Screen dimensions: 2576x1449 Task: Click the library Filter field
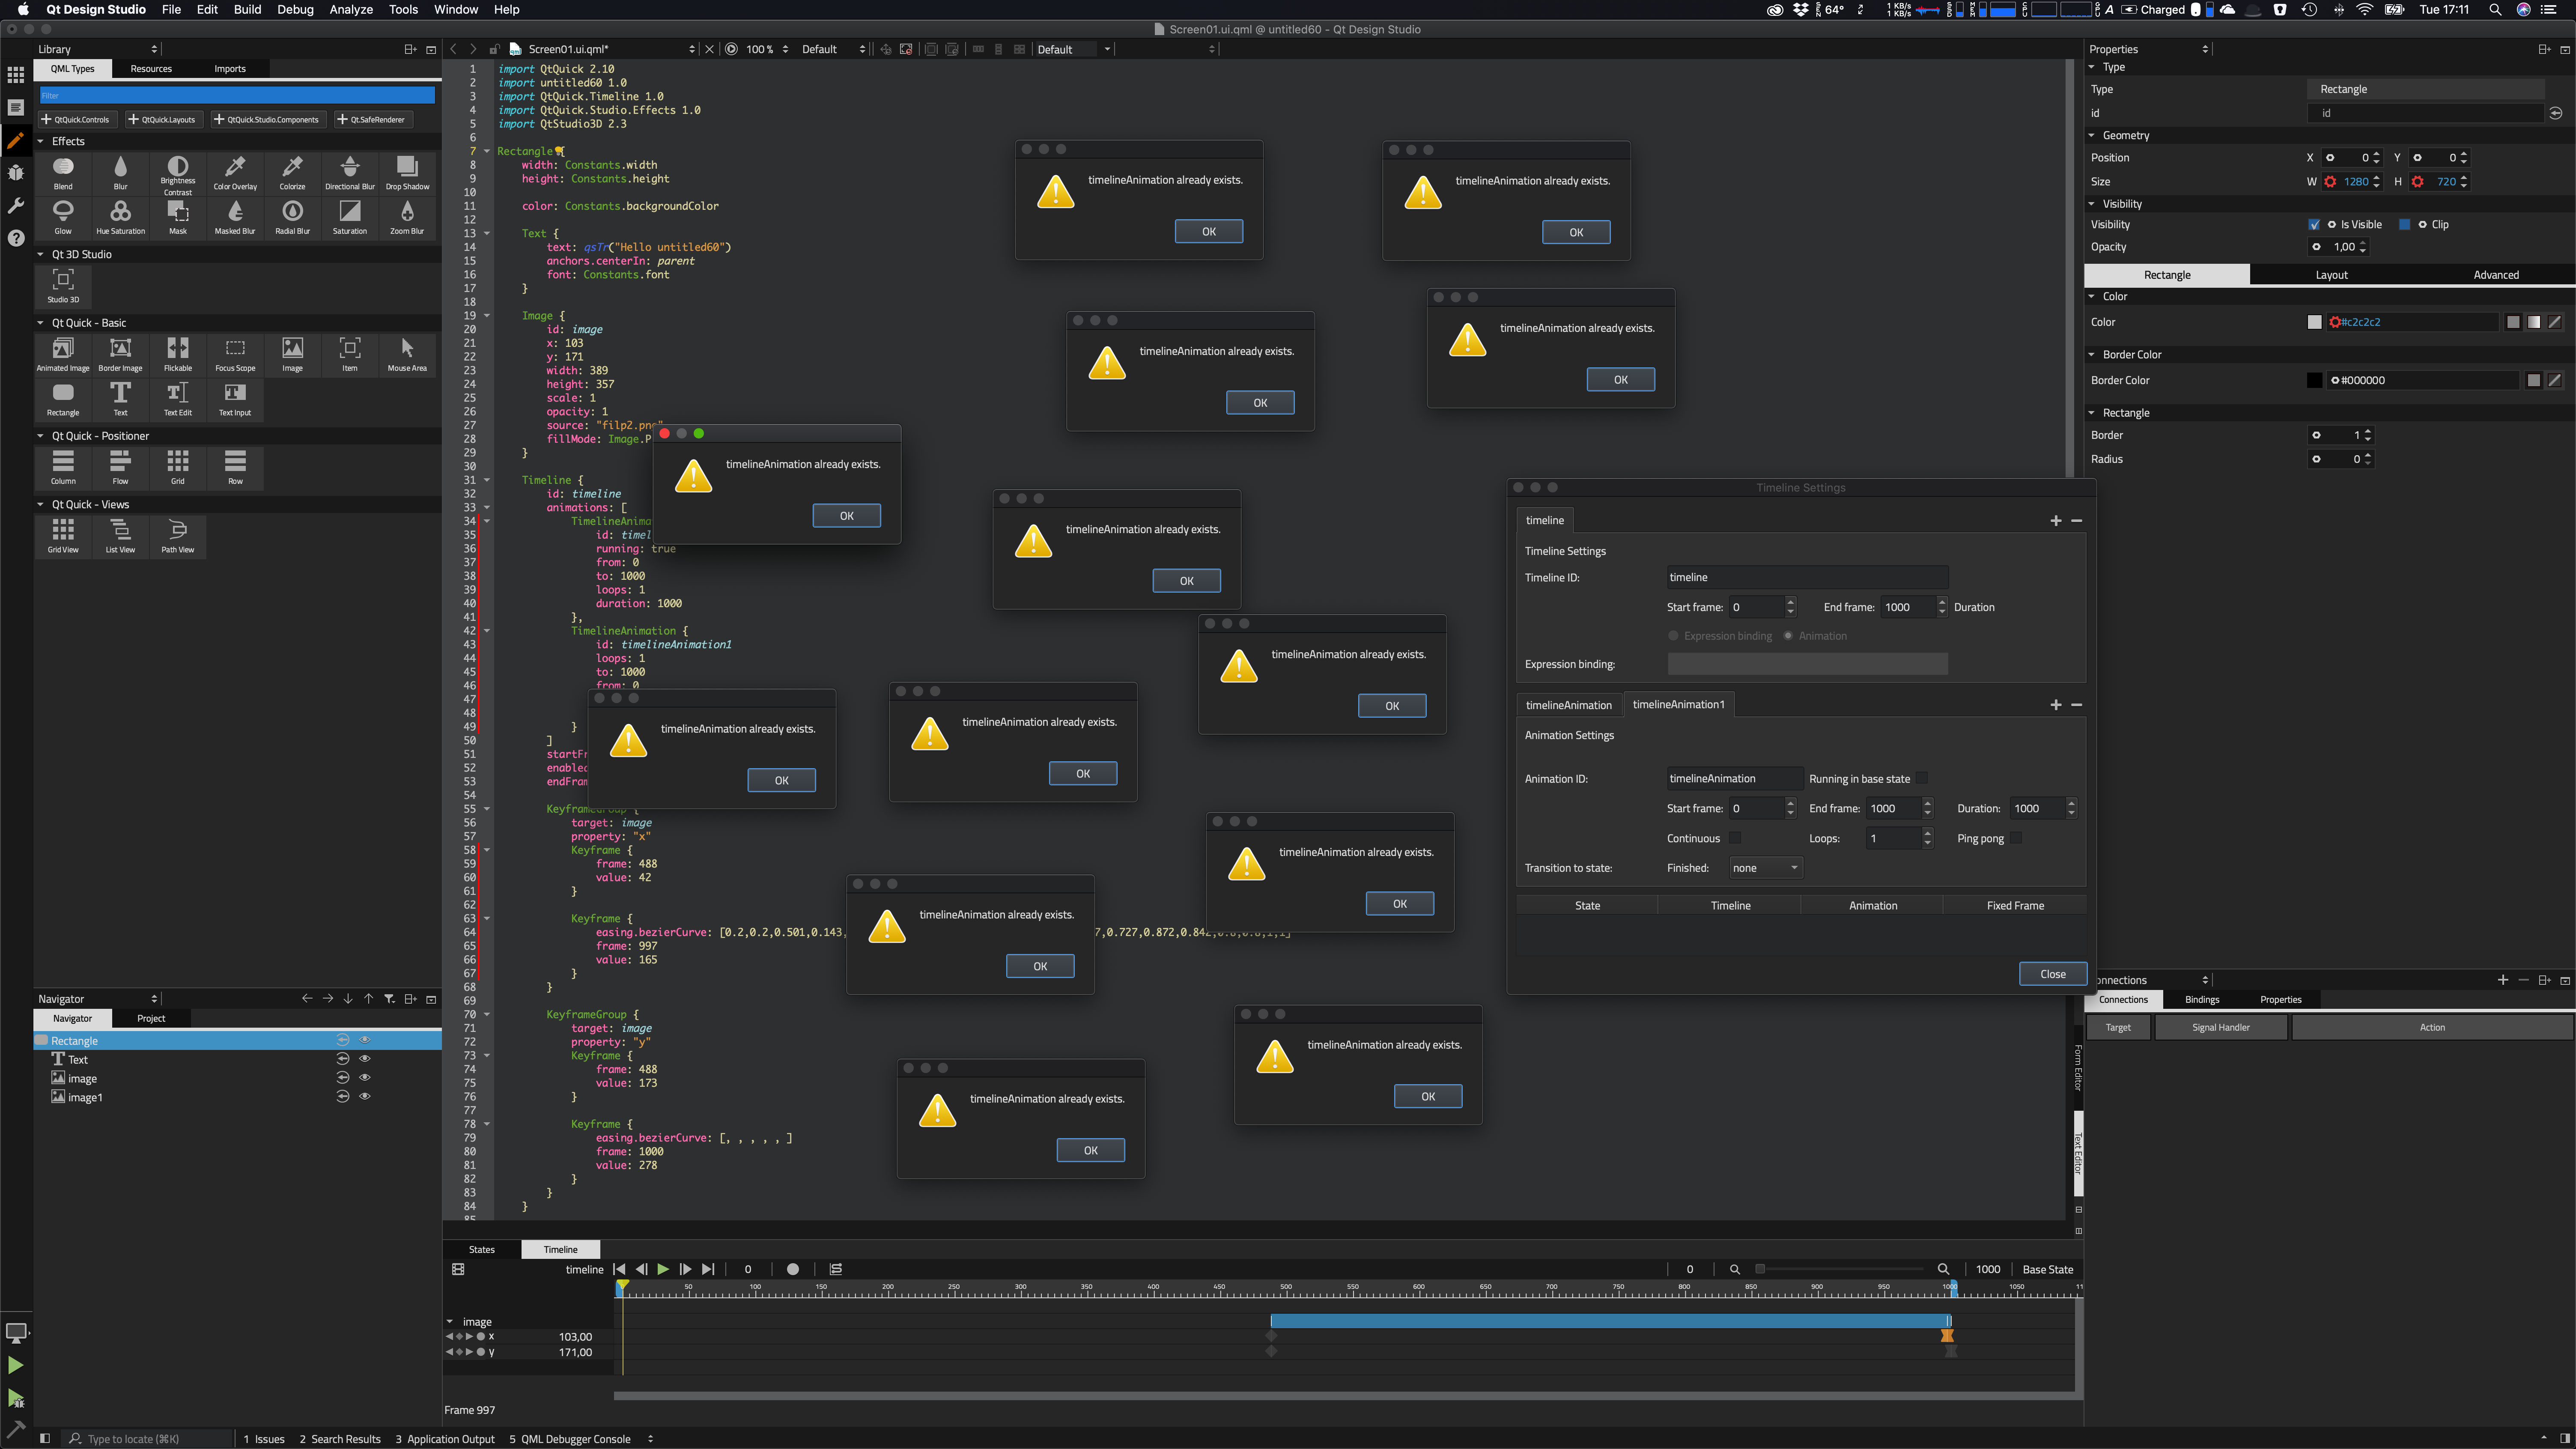tap(237, 95)
